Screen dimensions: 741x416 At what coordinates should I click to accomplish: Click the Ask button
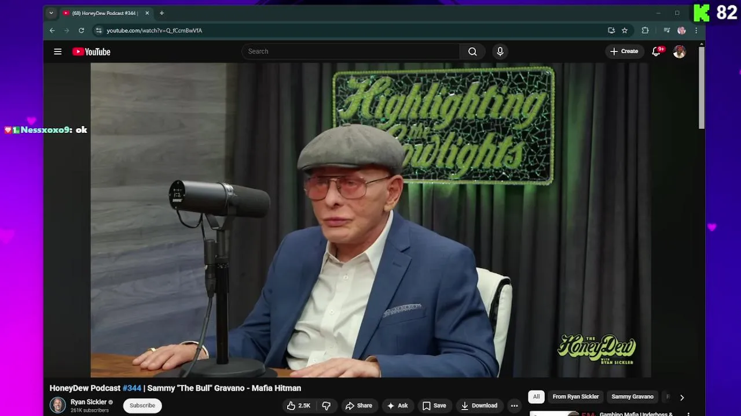397,406
